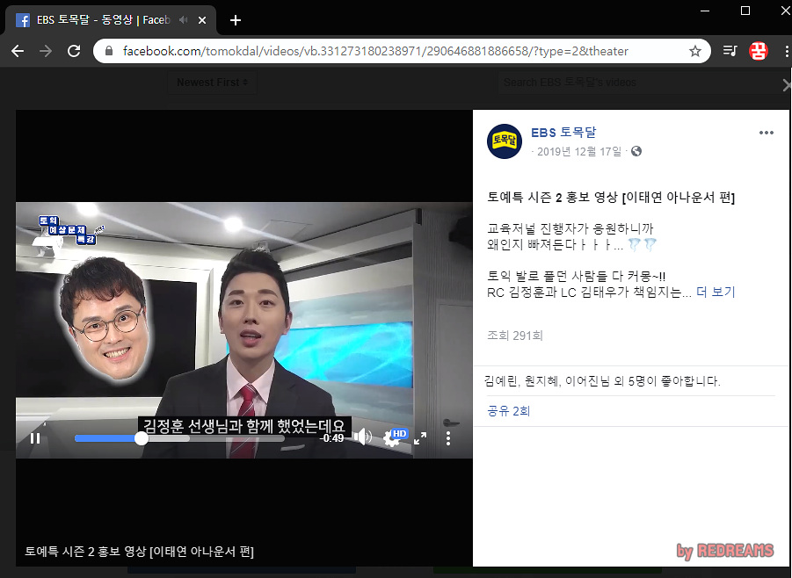Open post options three-dot menu
Image resolution: width=792 pixels, height=578 pixels.
pyautogui.click(x=767, y=133)
